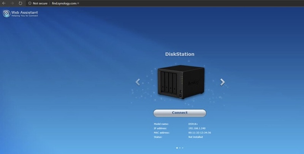Click the "Not secure" warning text
This screenshot has height=154, width=304.
click(x=40, y=3)
